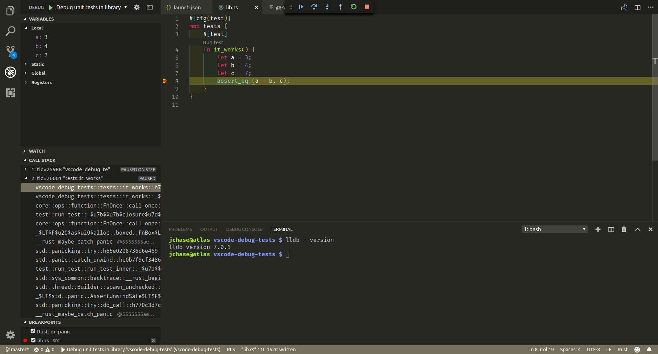Click the Step Into debug control
The image size is (658, 354).
(x=327, y=7)
